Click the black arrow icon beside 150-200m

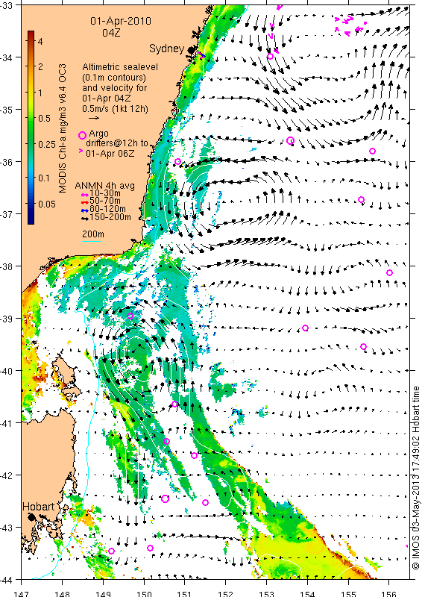[85, 219]
